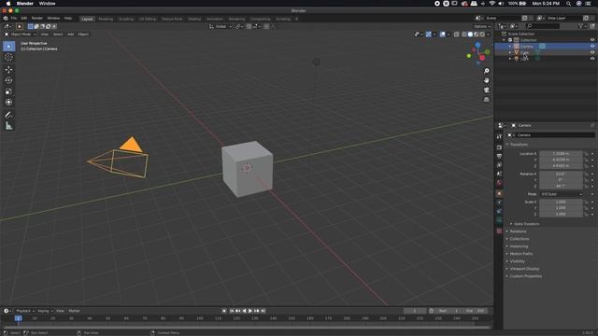Select the Select Box tool in left toolbar
The width and height of the screenshot is (598, 336).
(8, 47)
